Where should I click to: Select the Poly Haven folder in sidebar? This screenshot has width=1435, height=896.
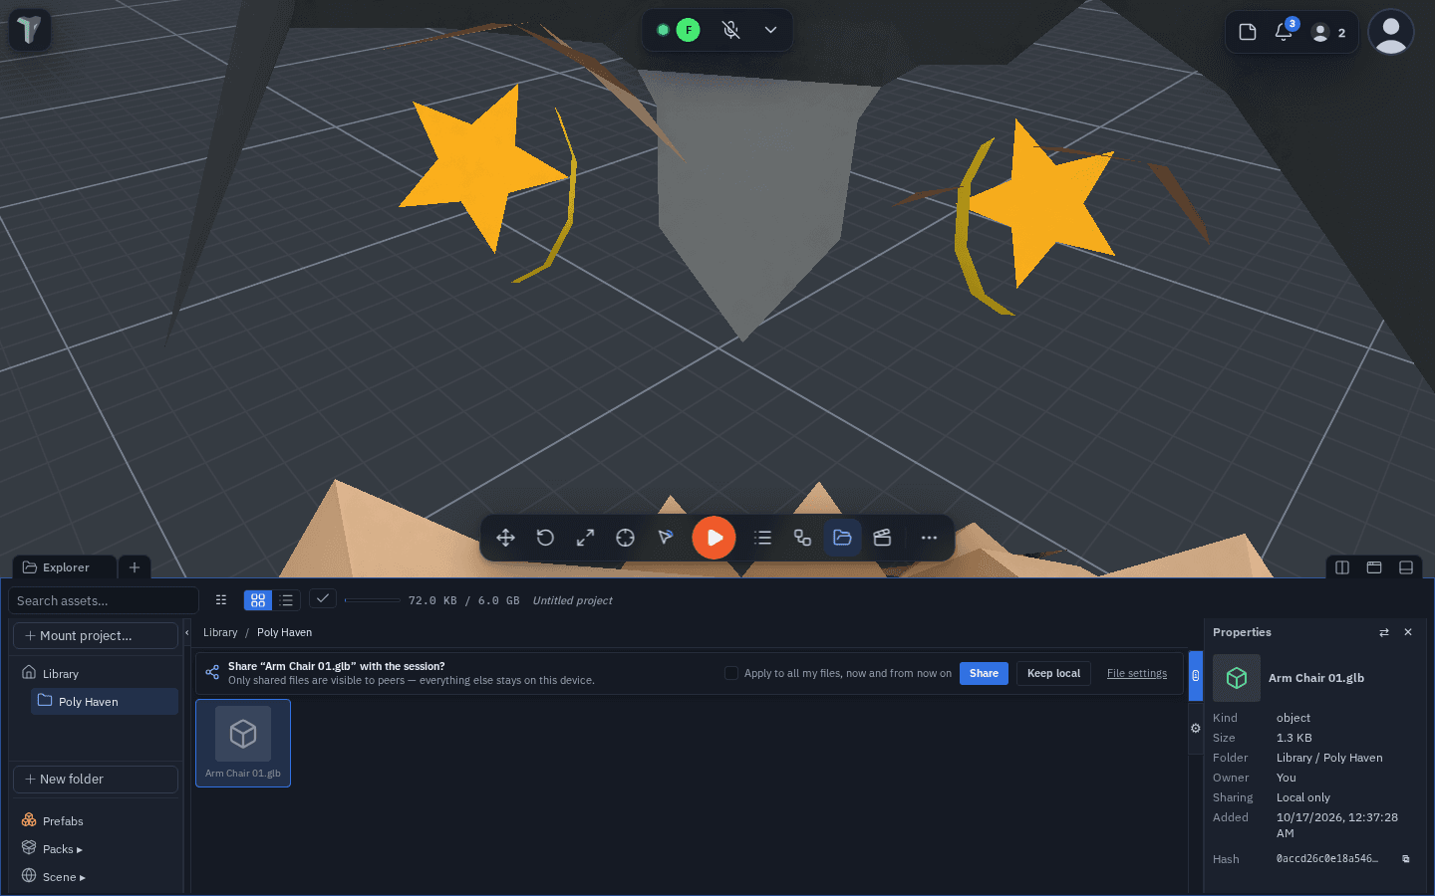105,702
